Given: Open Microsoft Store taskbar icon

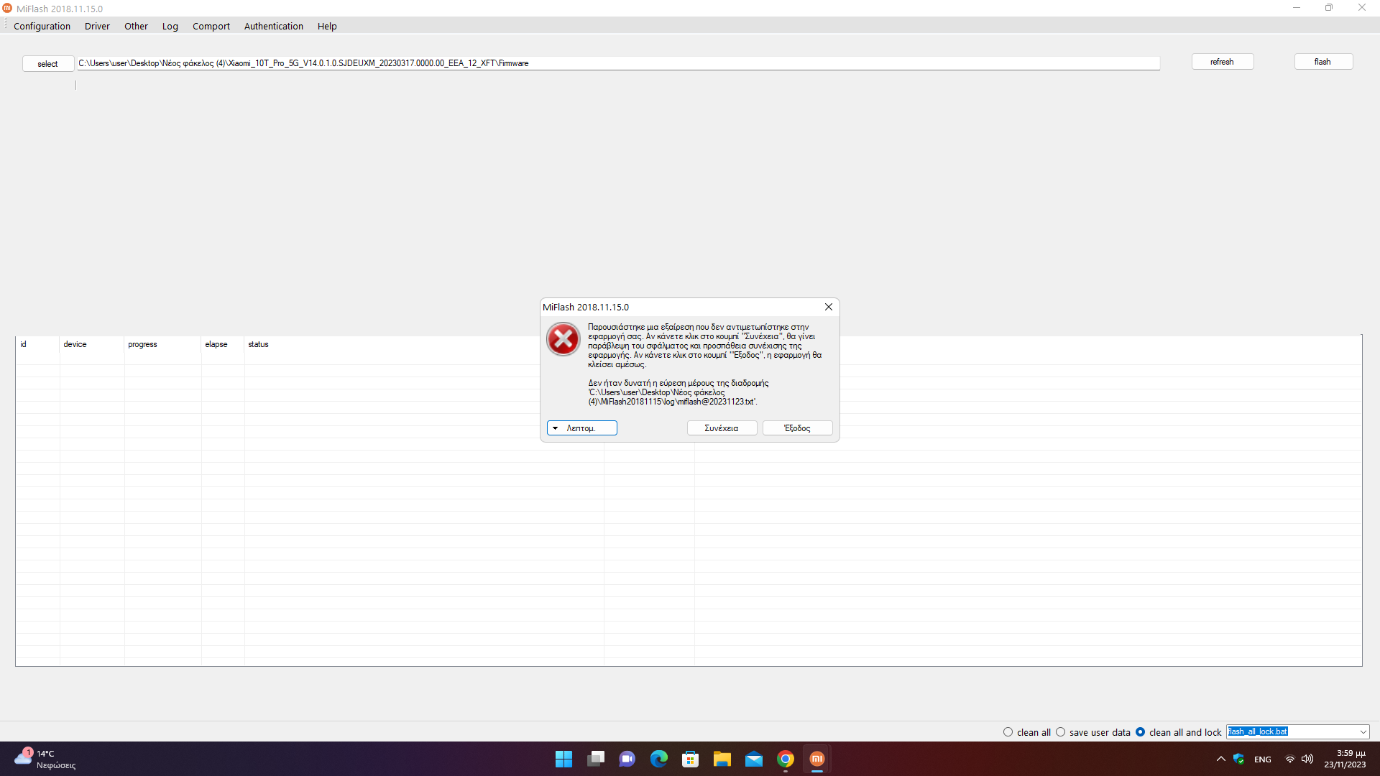Looking at the screenshot, I should [x=690, y=759].
